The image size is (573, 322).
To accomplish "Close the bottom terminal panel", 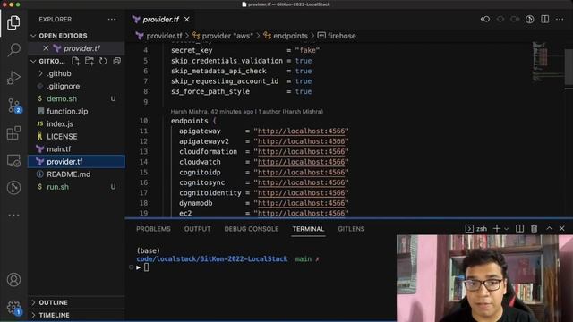I will 562,229.
